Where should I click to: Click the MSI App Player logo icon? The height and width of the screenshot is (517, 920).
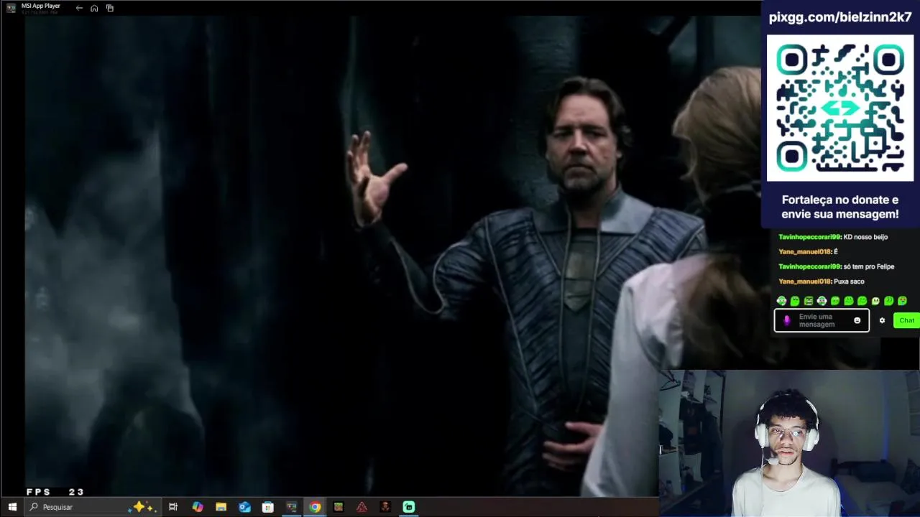pyautogui.click(x=11, y=8)
